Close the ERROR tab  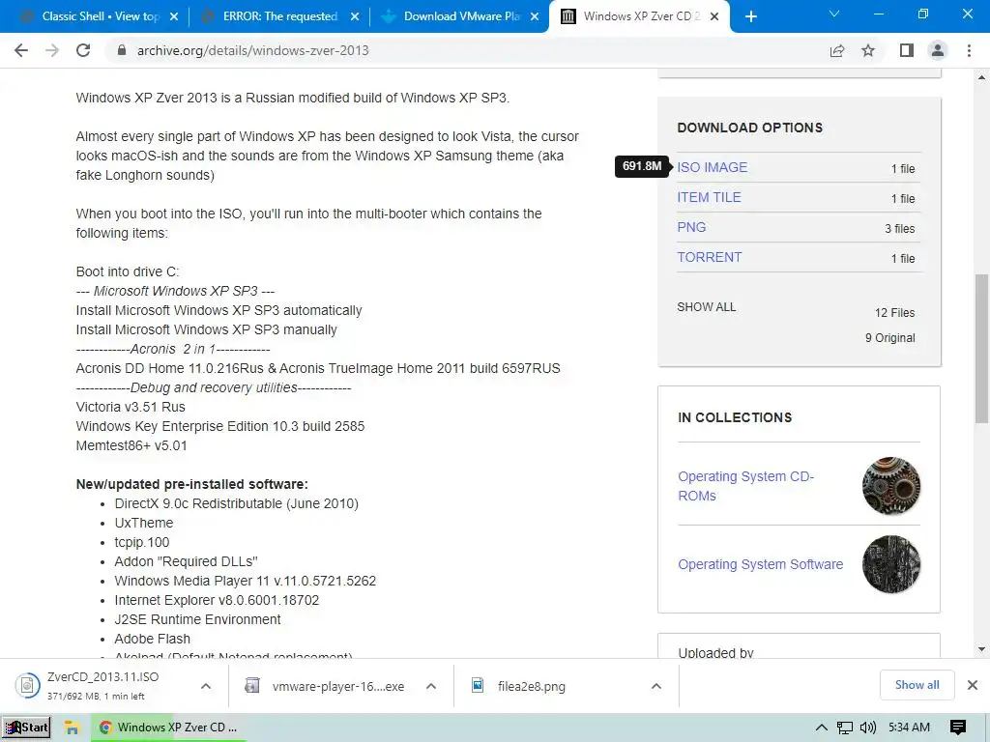coord(355,17)
